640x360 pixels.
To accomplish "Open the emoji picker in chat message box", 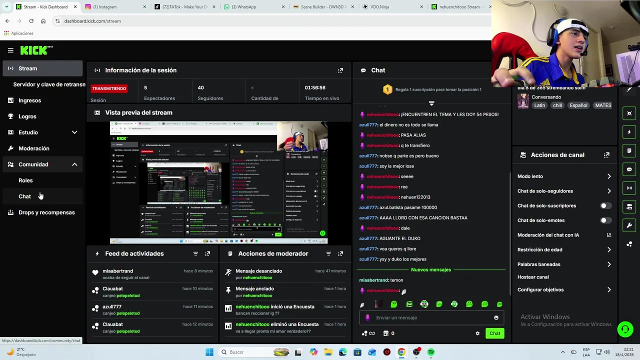I will point(496,317).
